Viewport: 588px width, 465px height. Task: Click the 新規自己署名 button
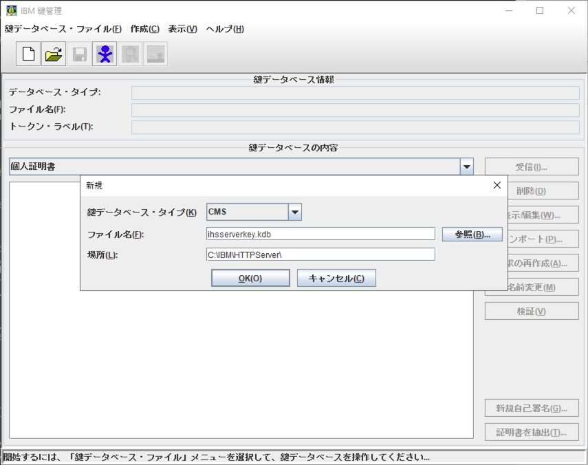coord(532,408)
